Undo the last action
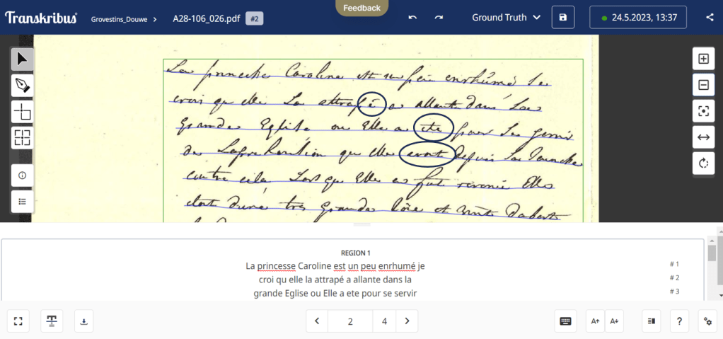This screenshot has height=339, width=723. pos(413,18)
